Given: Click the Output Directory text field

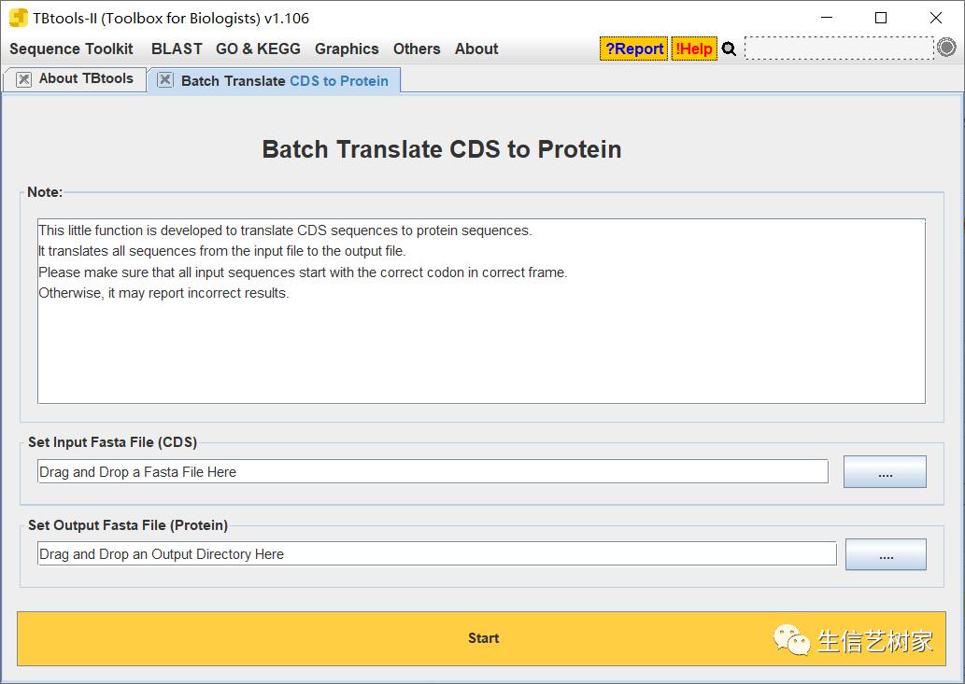Looking at the screenshot, I should [x=437, y=553].
